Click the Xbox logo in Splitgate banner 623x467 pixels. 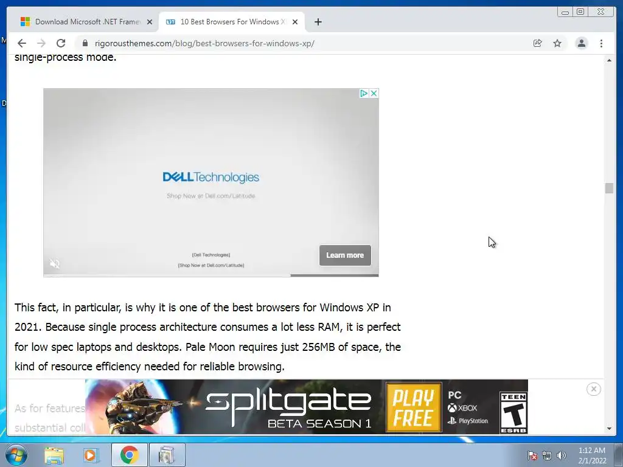462,408
